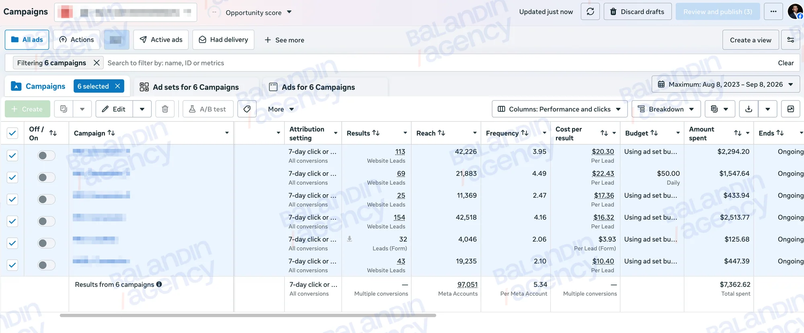This screenshot has height=333, width=804.
Task: Click the duplicate campaigns icon
Action: (64, 109)
